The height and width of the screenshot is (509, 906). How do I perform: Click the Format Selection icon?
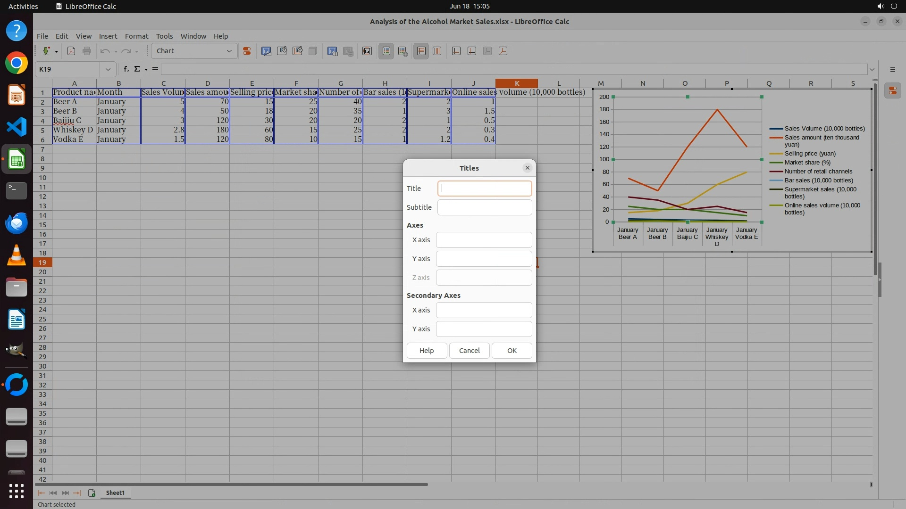pyautogui.click(x=246, y=51)
